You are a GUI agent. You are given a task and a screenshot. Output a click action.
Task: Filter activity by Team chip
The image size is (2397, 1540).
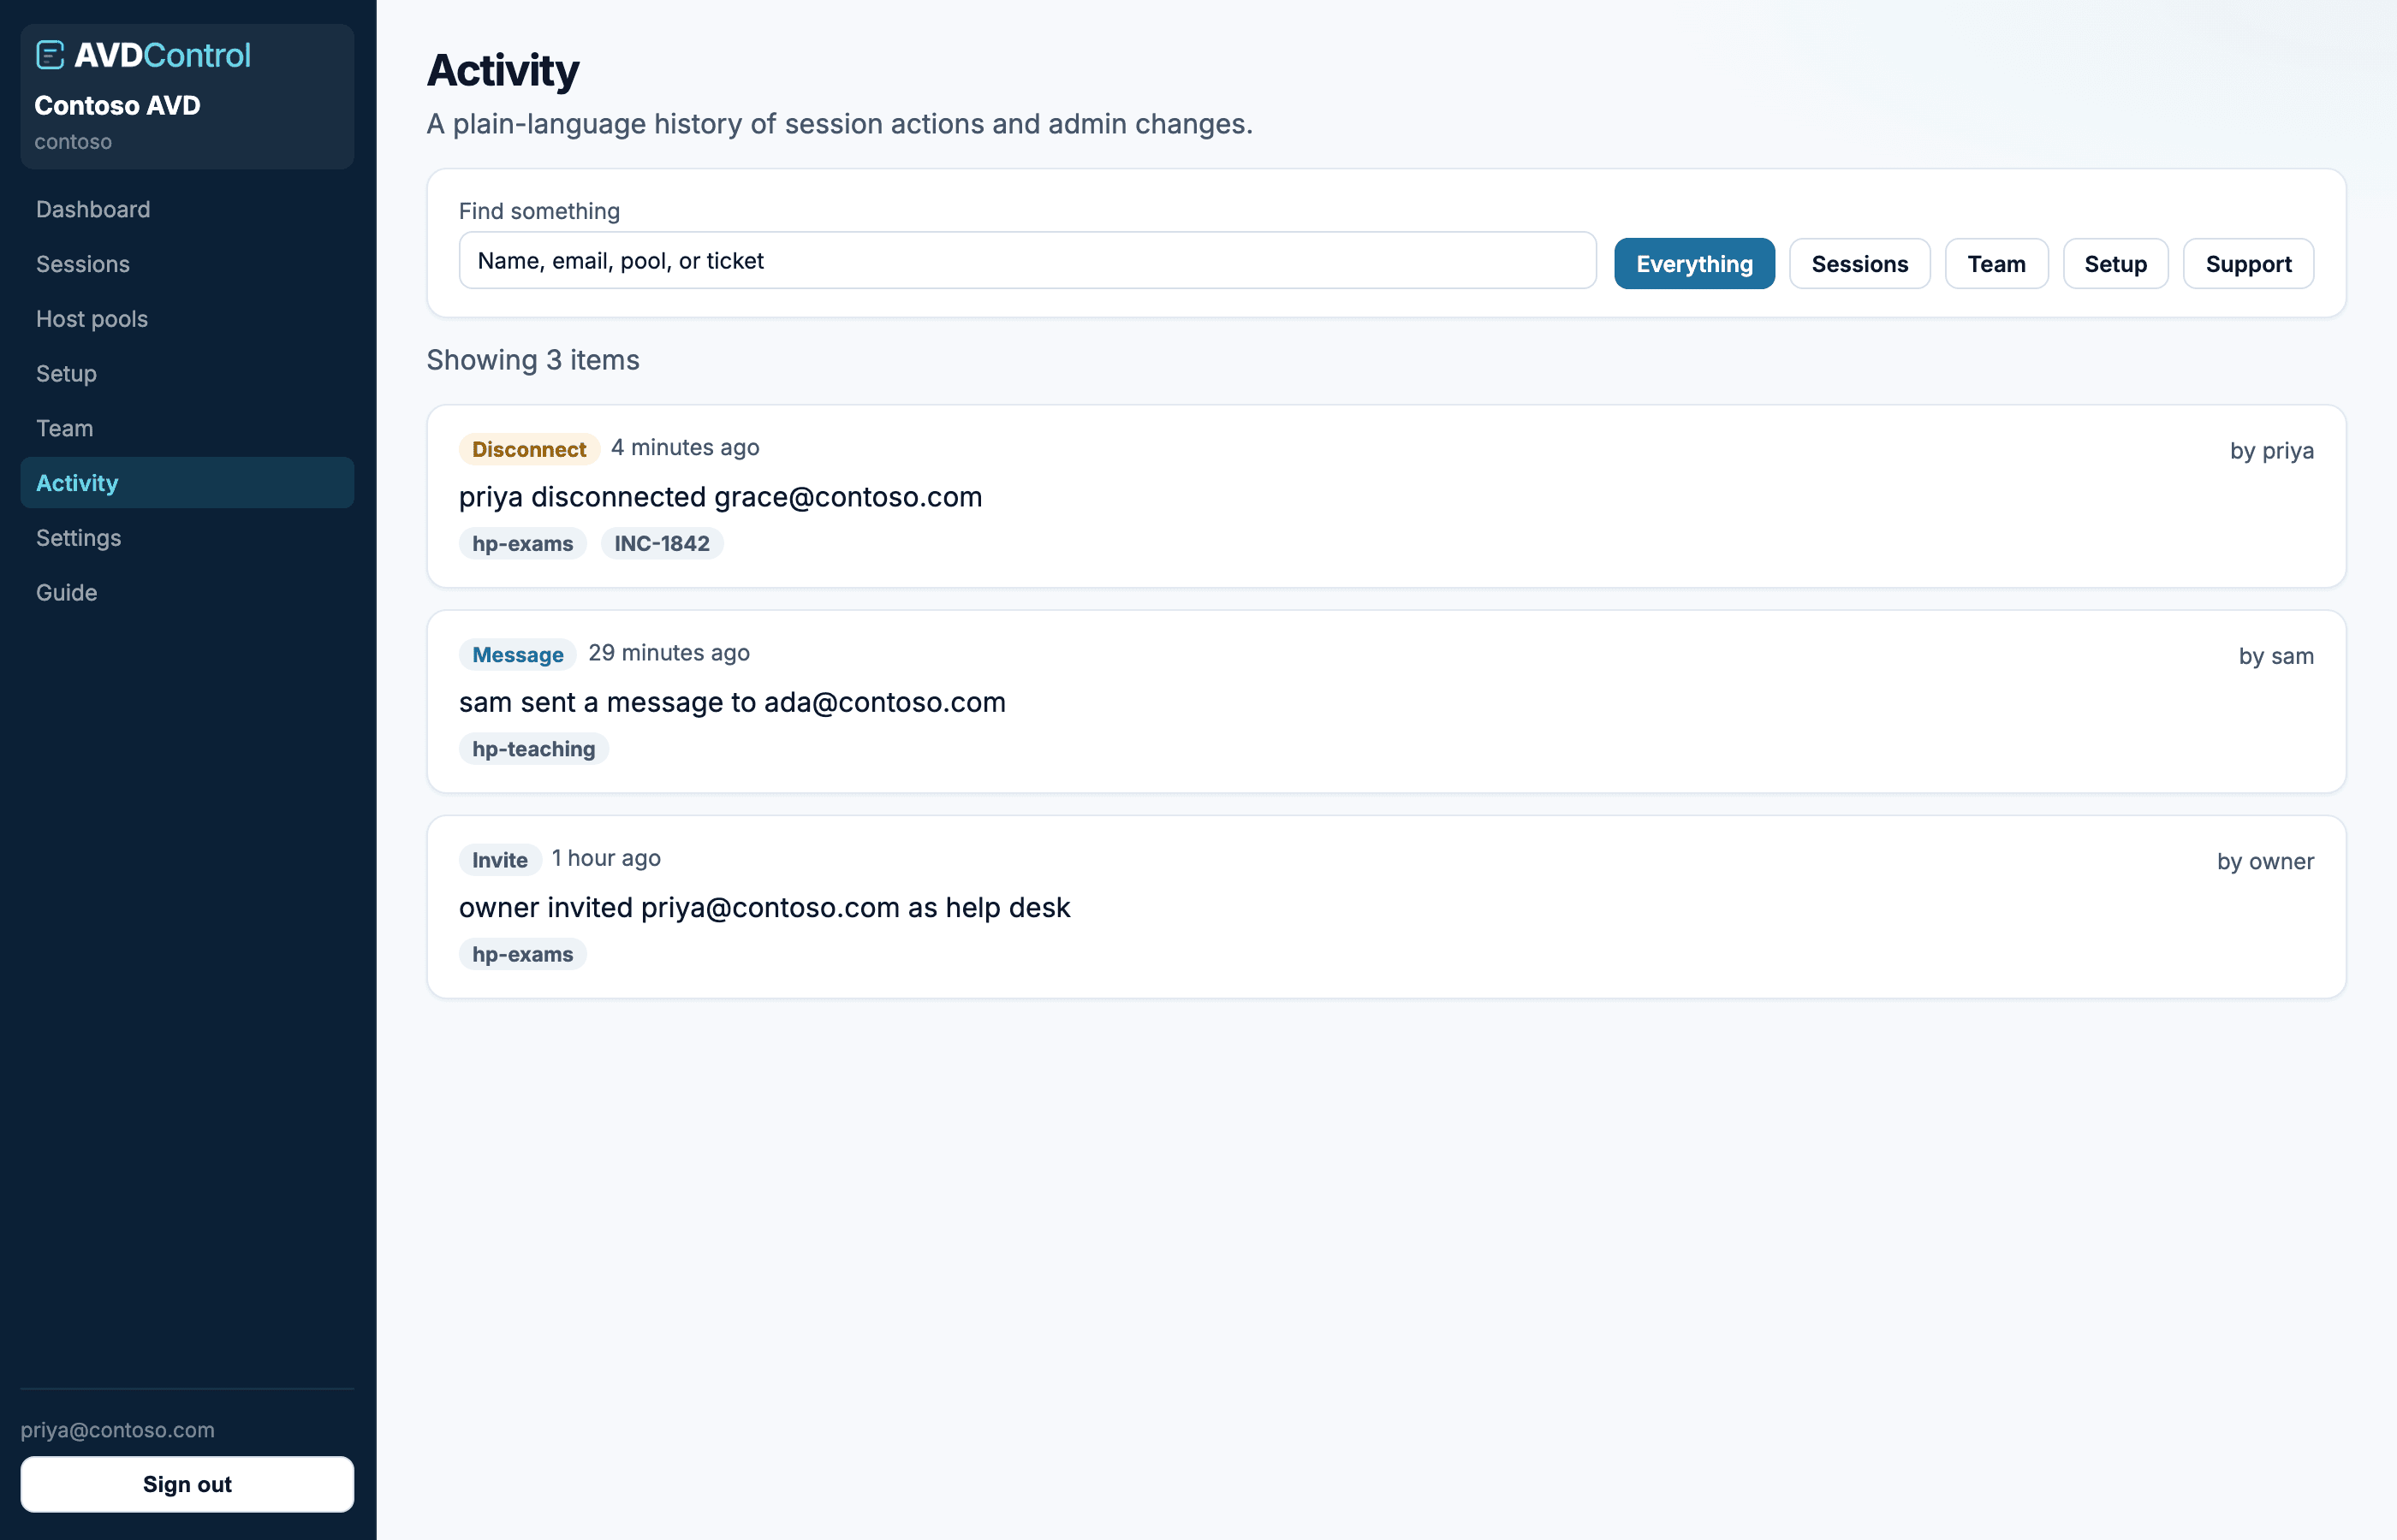[1997, 264]
